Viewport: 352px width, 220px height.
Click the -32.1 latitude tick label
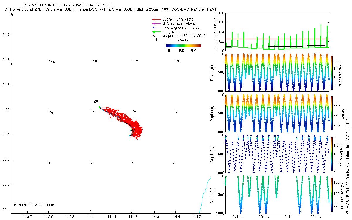pyautogui.click(x=5, y=135)
